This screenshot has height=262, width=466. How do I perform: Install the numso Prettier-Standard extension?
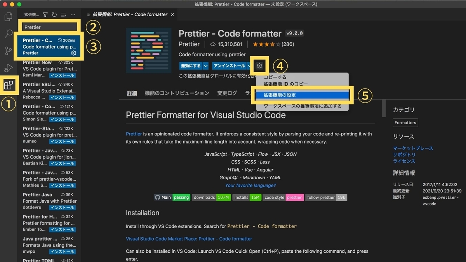point(63,142)
